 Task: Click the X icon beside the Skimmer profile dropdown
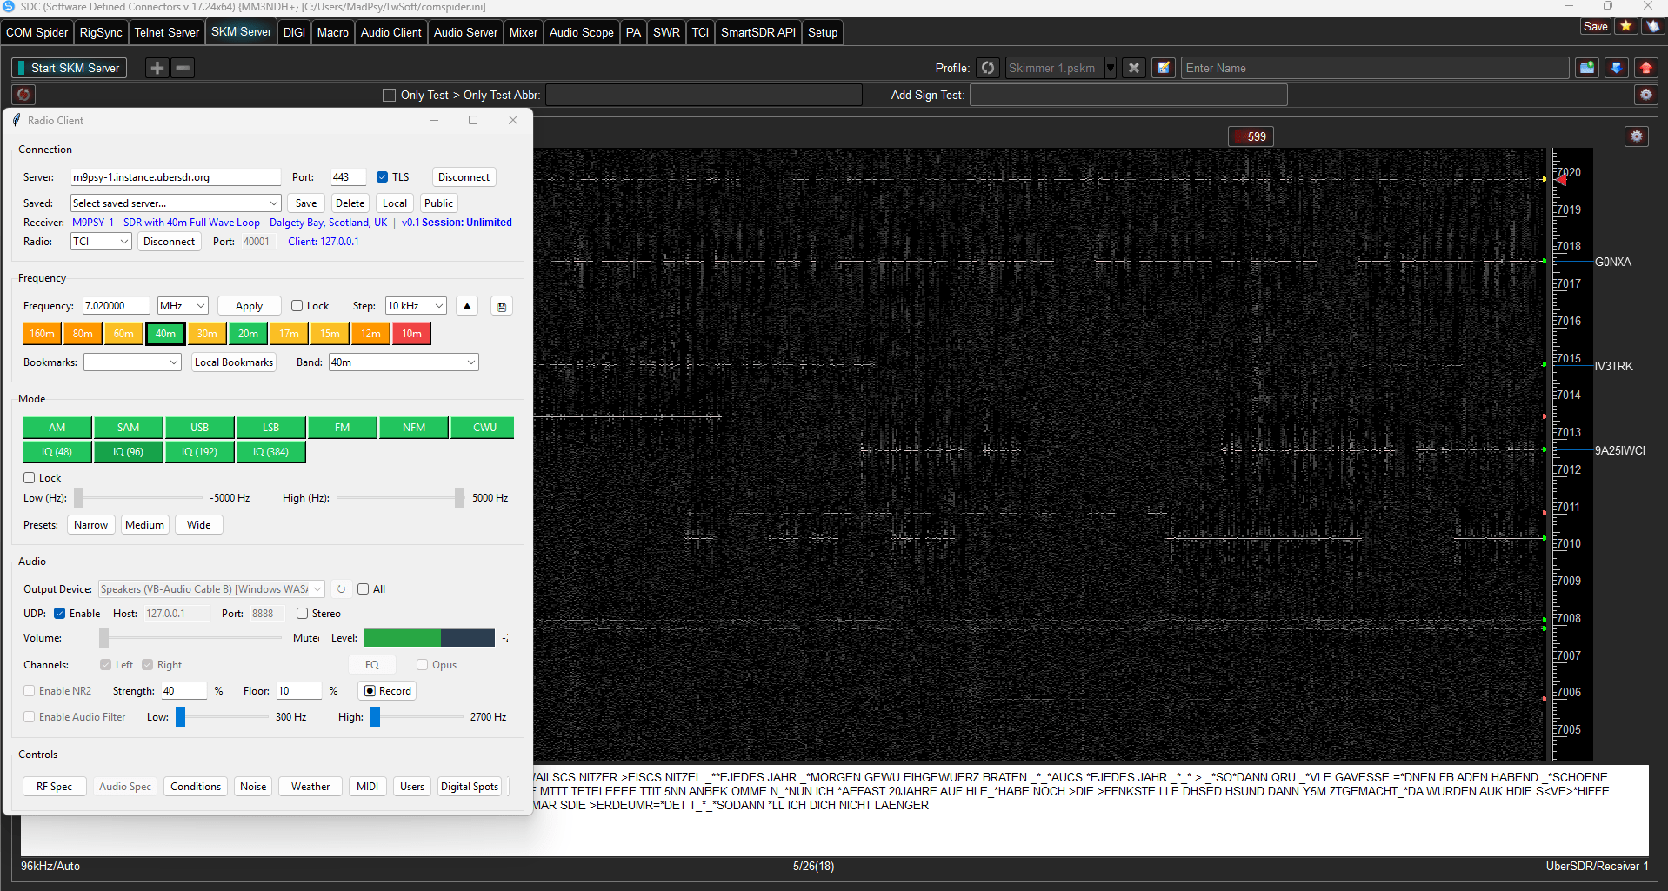coord(1133,68)
